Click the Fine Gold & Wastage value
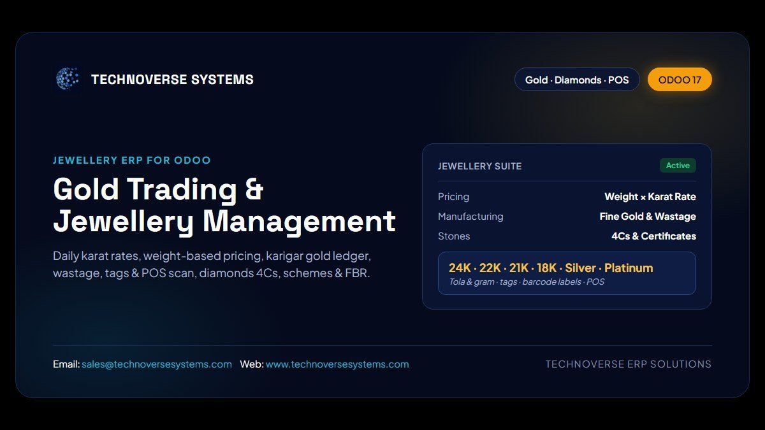Viewport: 765px width, 430px height. (648, 217)
